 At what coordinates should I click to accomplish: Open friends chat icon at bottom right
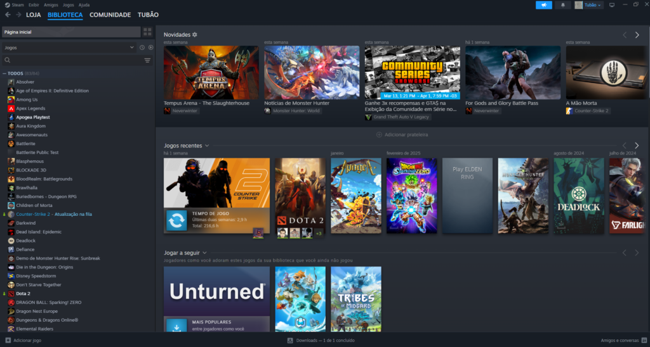point(644,341)
